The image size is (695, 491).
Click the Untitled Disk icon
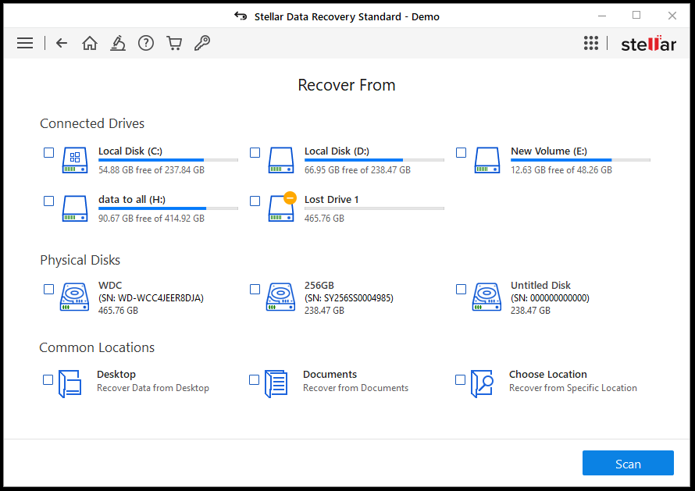[x=486, y=297]
